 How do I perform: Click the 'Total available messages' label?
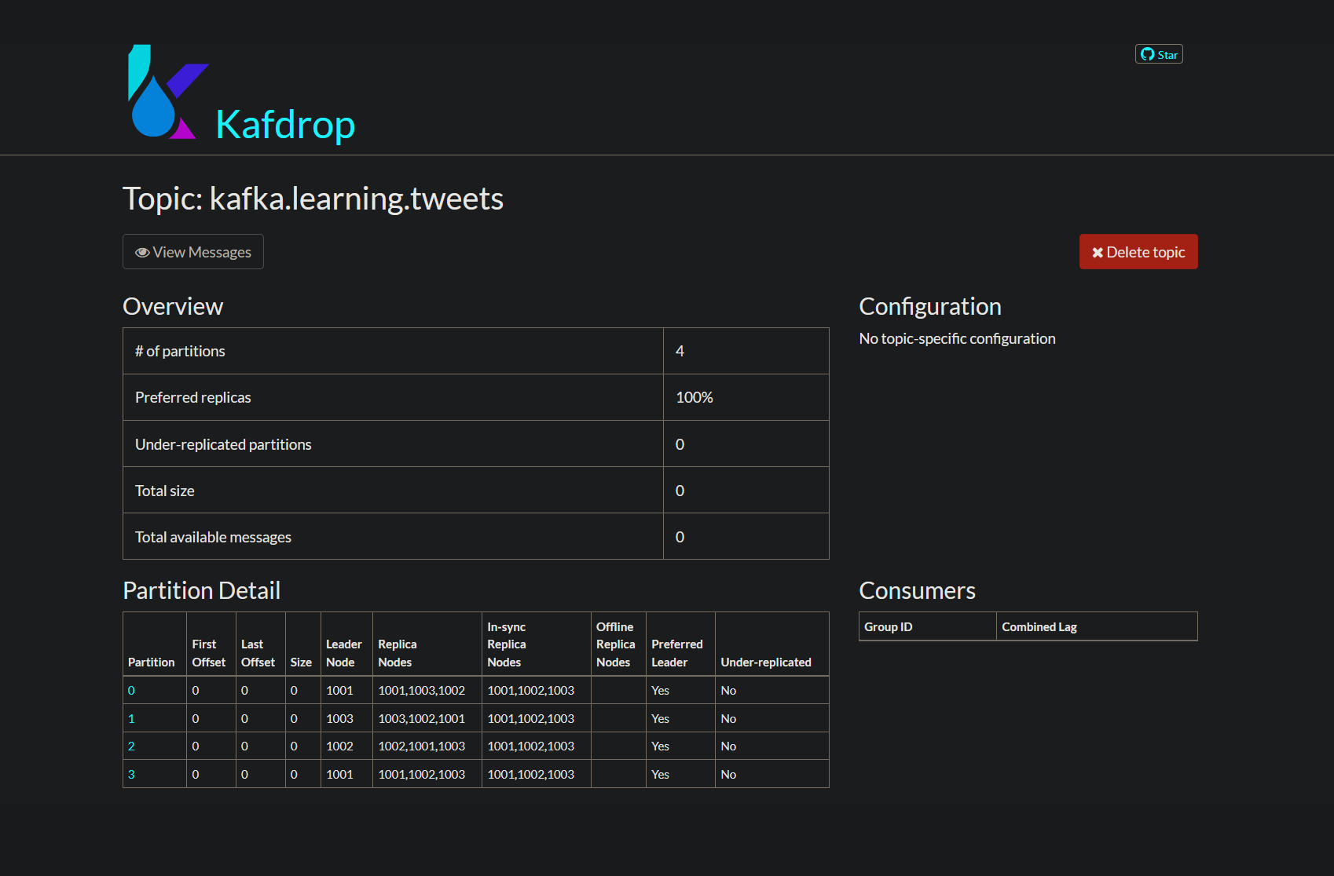(213, 537)
